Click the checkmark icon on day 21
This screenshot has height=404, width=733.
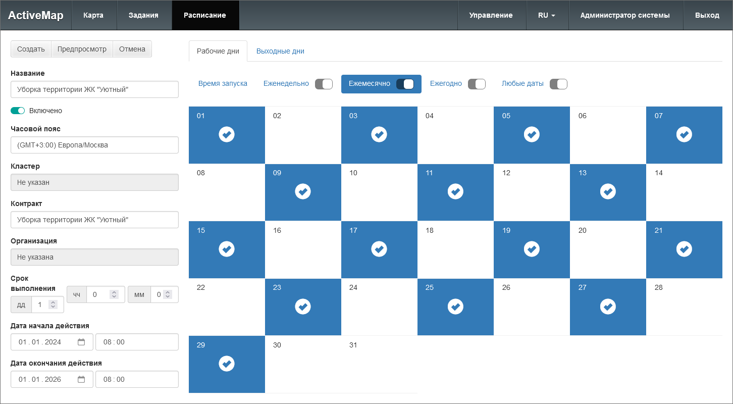point(684,249)
